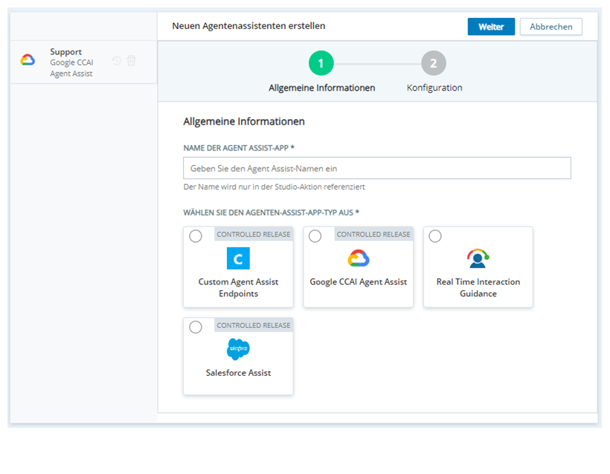Click the Salesforce cloud logo
The width and height of the screenshot is (610, 474).
click(x=238, y=349)
